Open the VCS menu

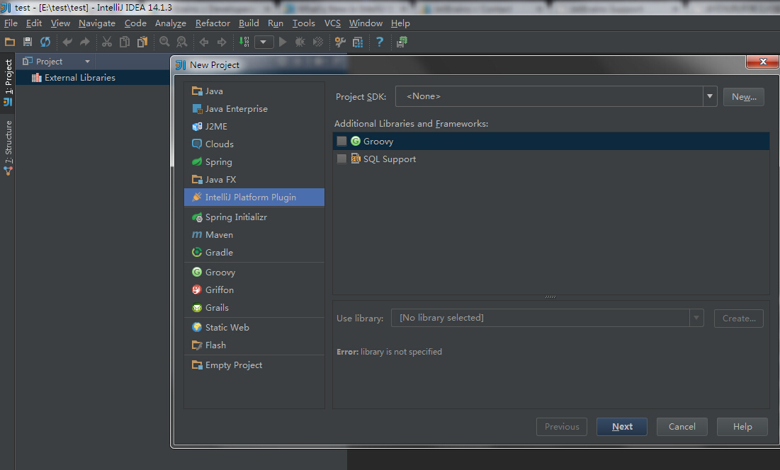click(332, 23)
